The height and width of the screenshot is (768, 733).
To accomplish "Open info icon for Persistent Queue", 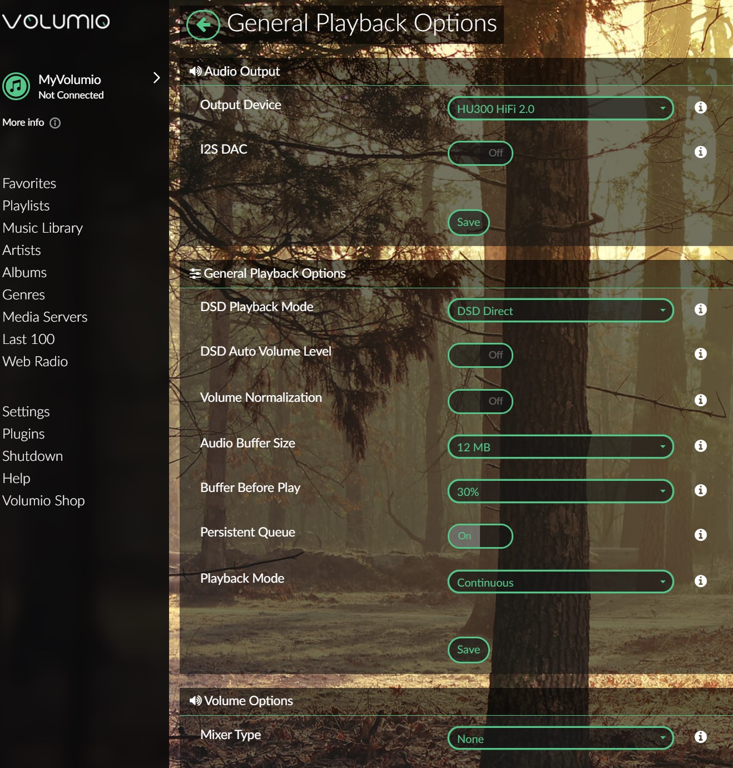I will pos(701,535).
